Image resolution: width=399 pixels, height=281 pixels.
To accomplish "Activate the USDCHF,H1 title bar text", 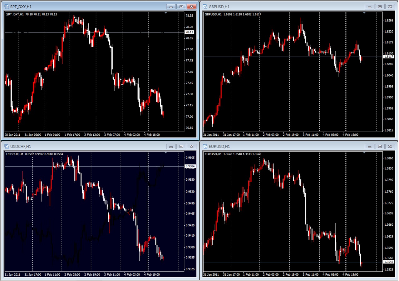I will (21, 147).
